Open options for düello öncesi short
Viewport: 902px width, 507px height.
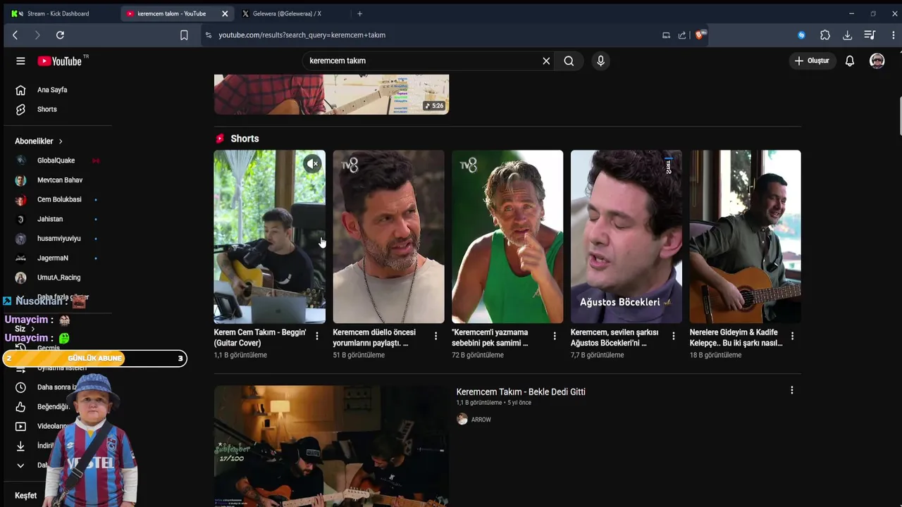coord(435,336)
